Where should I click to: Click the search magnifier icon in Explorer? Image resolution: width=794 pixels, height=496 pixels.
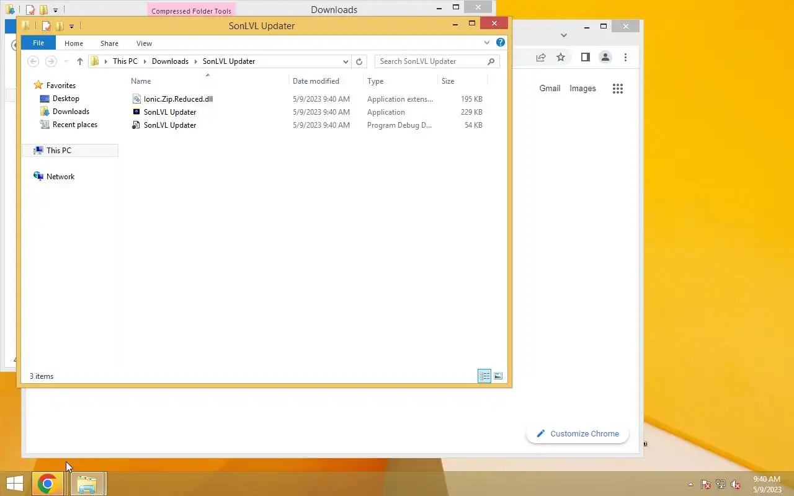[x=491, y=61]
